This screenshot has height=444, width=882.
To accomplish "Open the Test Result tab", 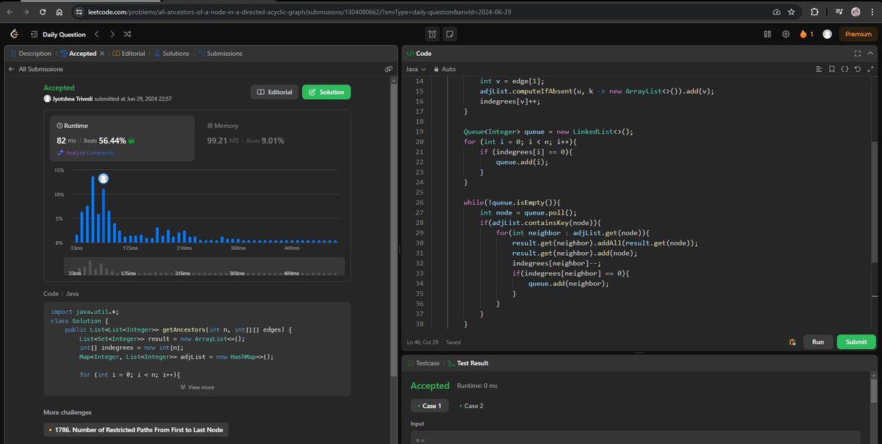I will [x=467, y=363].
